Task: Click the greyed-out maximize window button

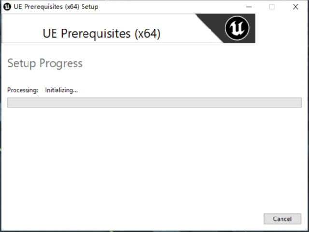Action: click(x=272, y=7)
